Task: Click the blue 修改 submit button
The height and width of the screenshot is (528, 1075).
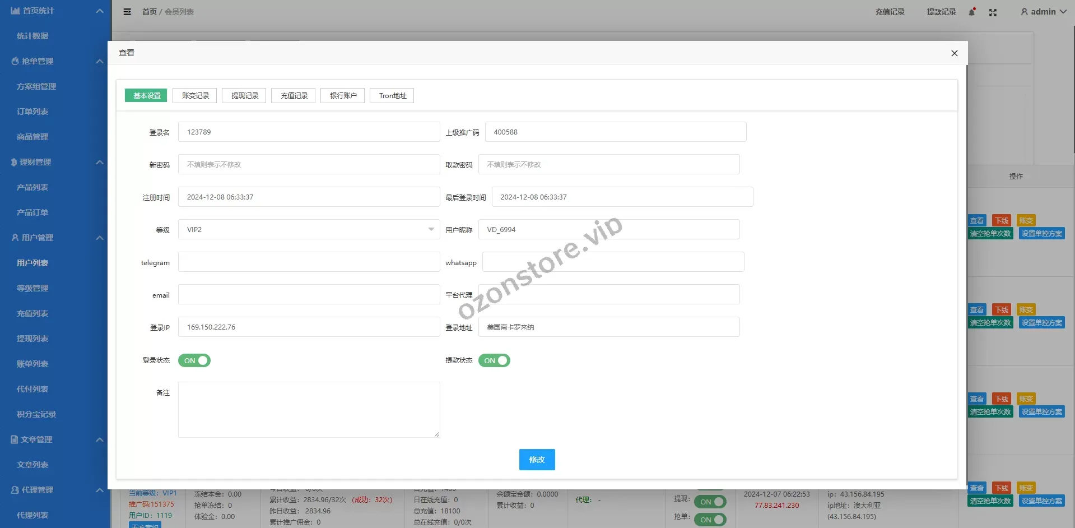Action: point(537,460)
